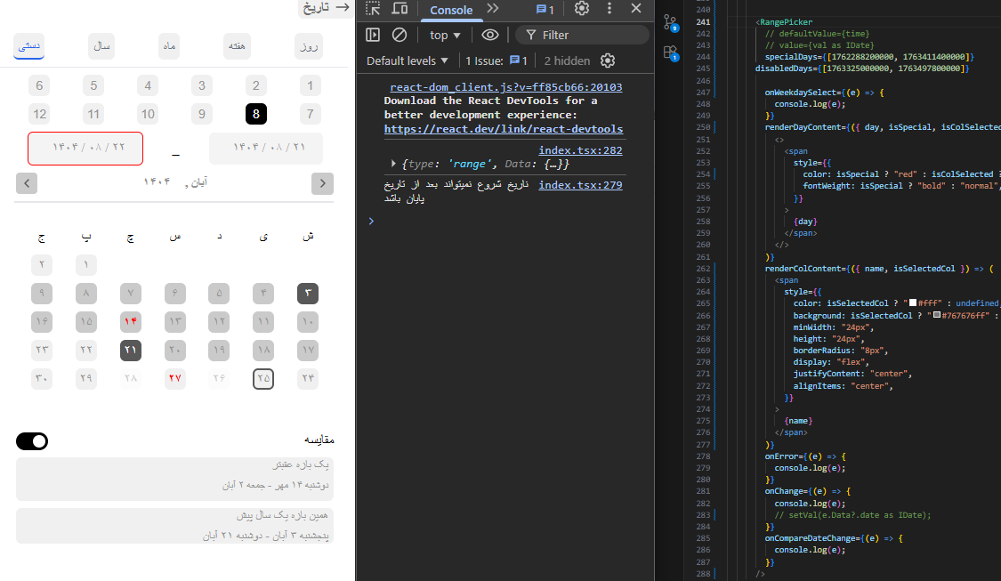
Task: Click the end date field ۱۴۰۴/۰۸/۲۲
Action: tap(85, 148)
